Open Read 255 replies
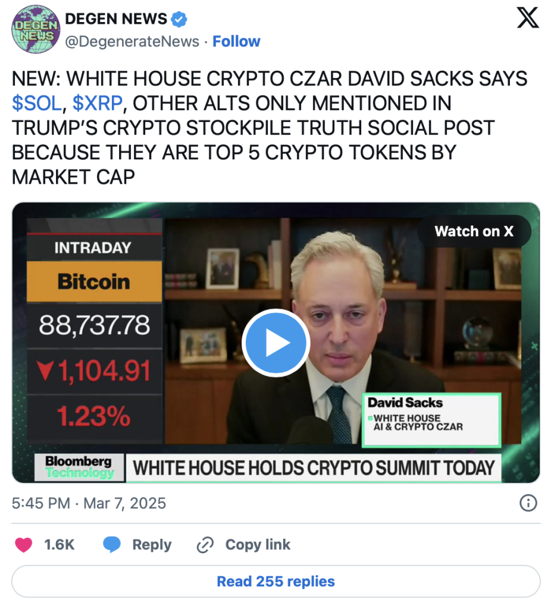Viewport: 551px width, 609px height. (276, 582)
